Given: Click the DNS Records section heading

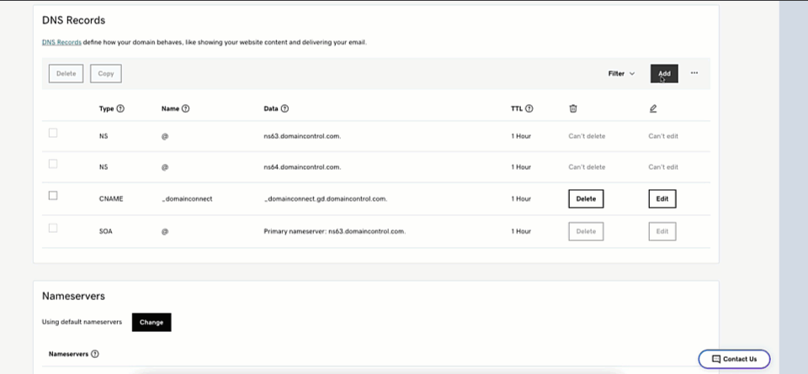Looking at the screenshot, I should click(74, 20).
